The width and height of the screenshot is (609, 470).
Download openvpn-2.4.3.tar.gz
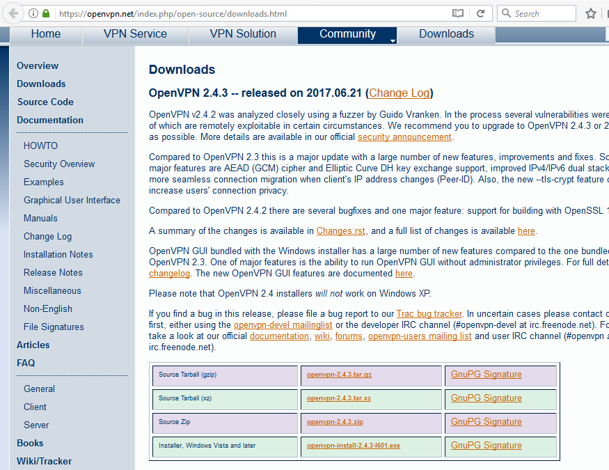coord(339,375)
